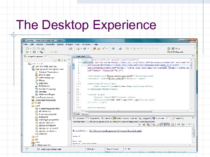The image size is (210, 157).
Task: Switch to the SVN Repository perspective
Action: (176, 52)
